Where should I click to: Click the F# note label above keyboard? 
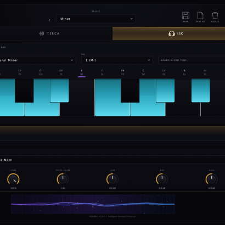123,72
